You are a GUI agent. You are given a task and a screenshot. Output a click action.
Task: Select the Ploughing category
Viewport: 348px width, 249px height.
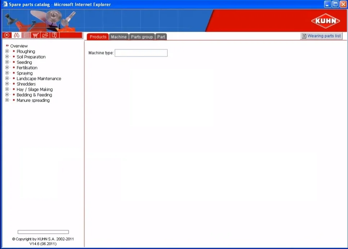[x=26, y=51]
